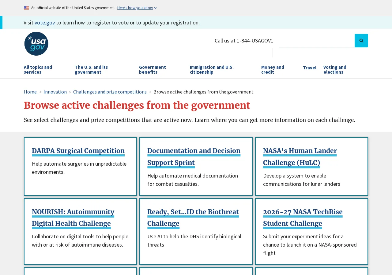Click "See select challenges and prize competitions" intro
This screenshot has width=392, height=275.
click(x=189, y=120)
